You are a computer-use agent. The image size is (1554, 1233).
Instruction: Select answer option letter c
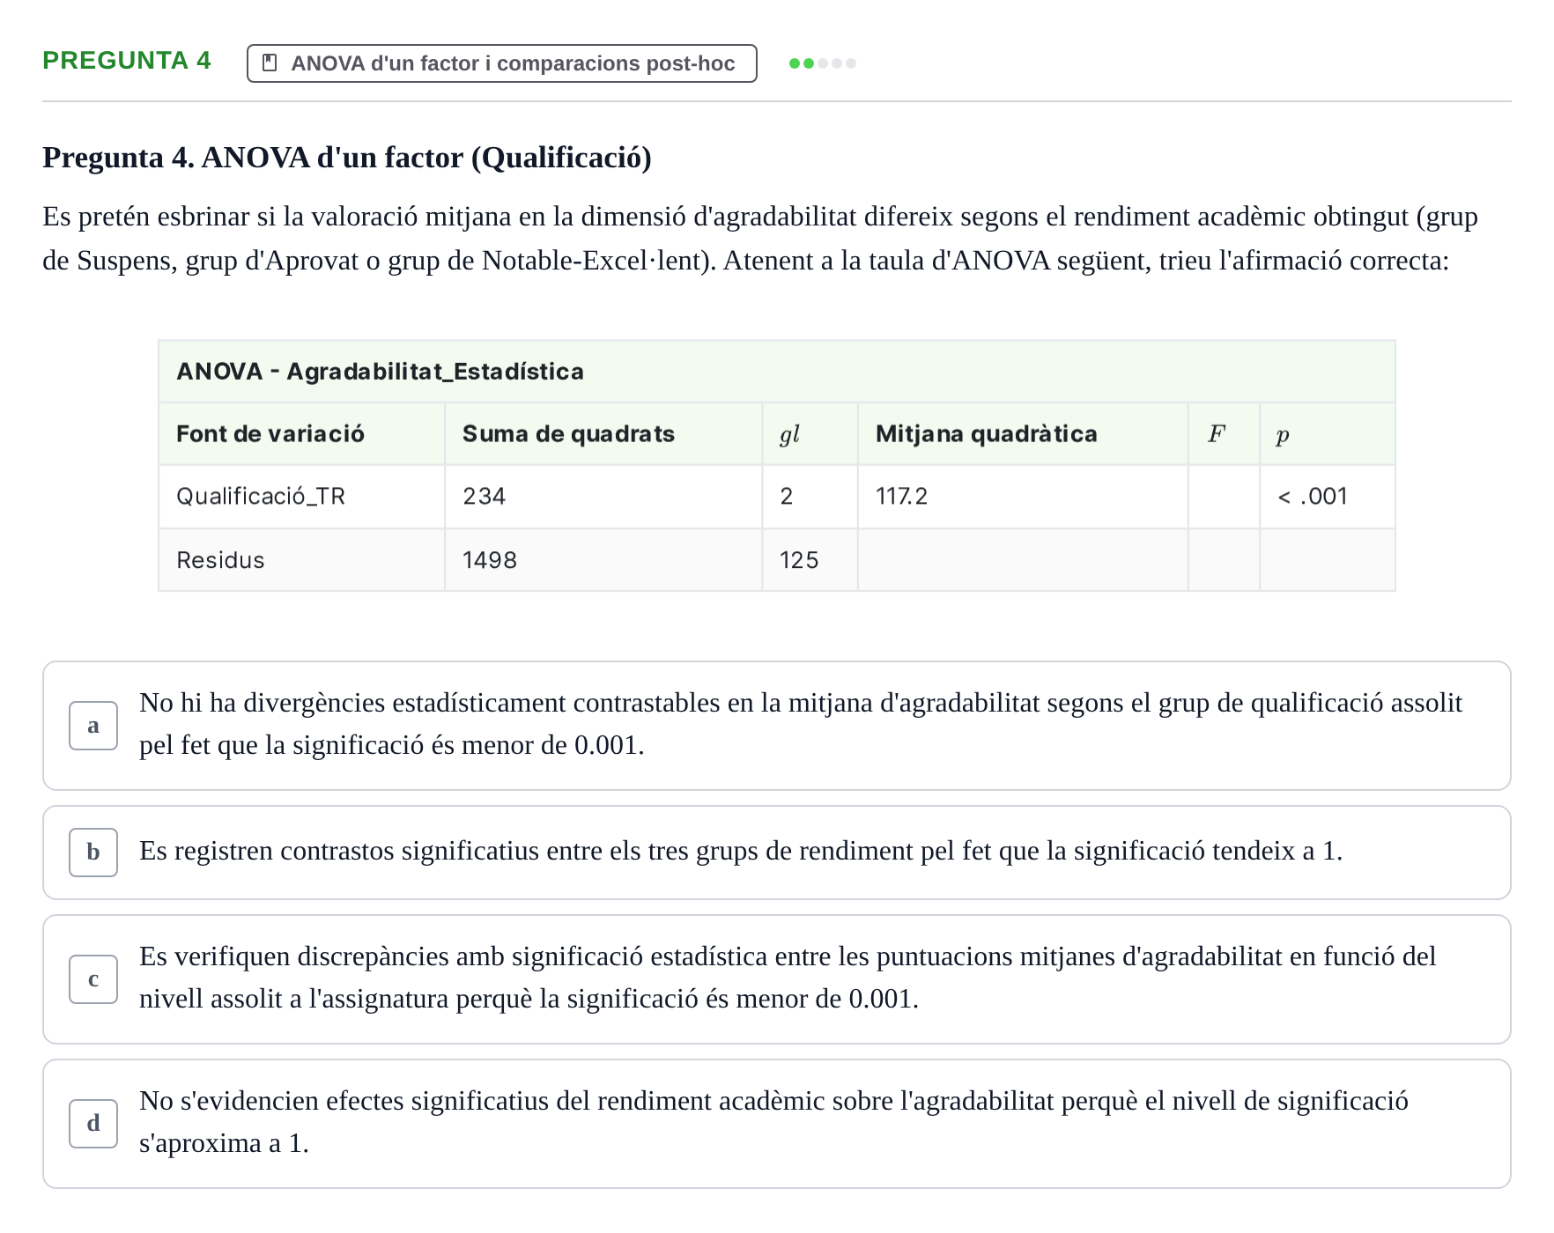(93, 979)
